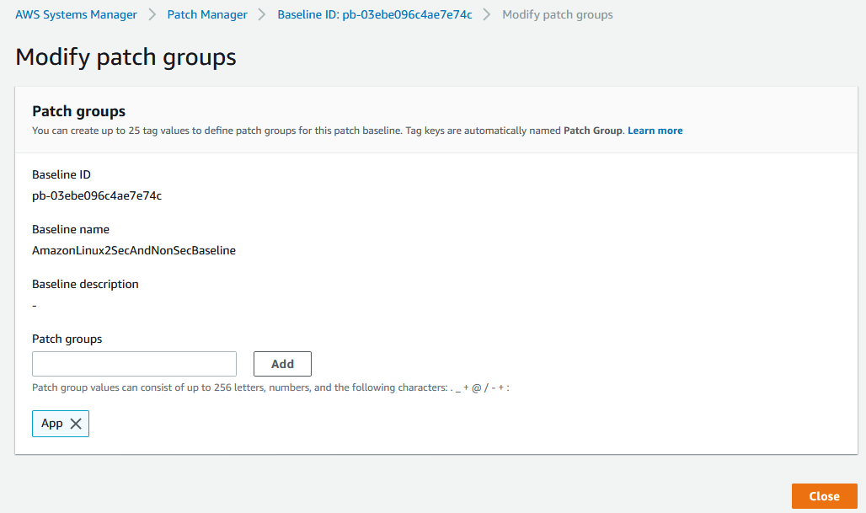
Task: Click the Modify patch groups heading
Action: [x=126, y=57]
